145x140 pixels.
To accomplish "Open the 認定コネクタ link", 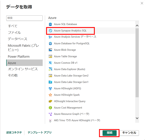I will point(14,133).
